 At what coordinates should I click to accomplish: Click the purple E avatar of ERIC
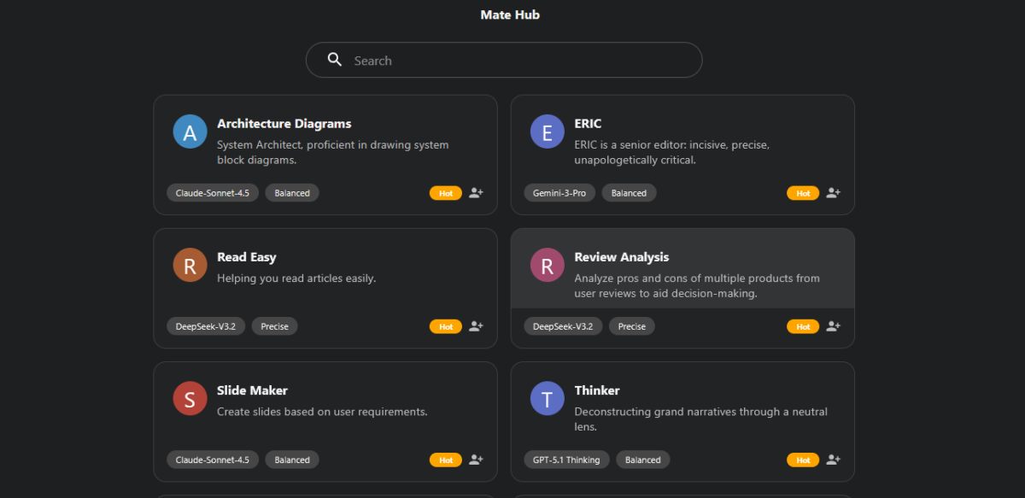(547, 132)
